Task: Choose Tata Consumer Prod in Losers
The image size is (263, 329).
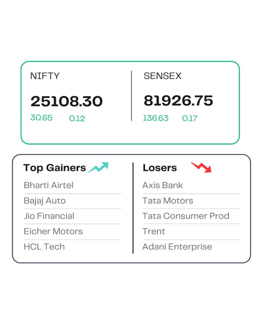Action: pyautogui.click(x=186, y=216)
